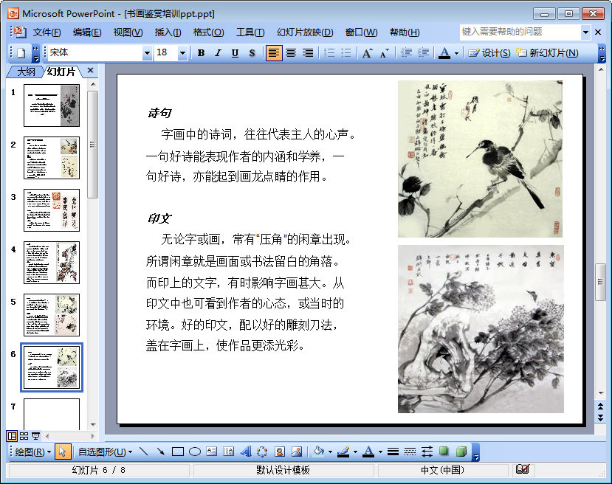Select the Line drawing tool
The image size is (612, 484).
coord(144,452)
